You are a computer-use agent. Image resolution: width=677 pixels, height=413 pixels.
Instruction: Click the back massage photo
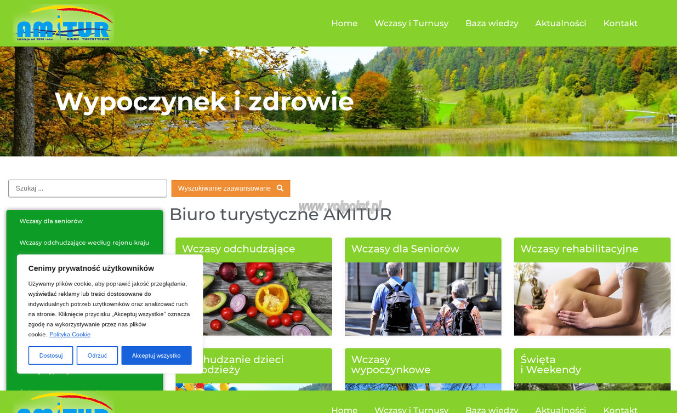click(x=592, y=299)
